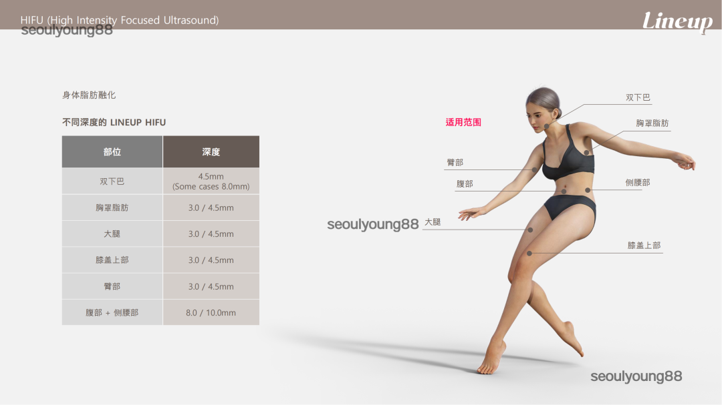Select the 臂部 cell in the table
Viewport: 722px width, 405px height.
tap(112, 286)
